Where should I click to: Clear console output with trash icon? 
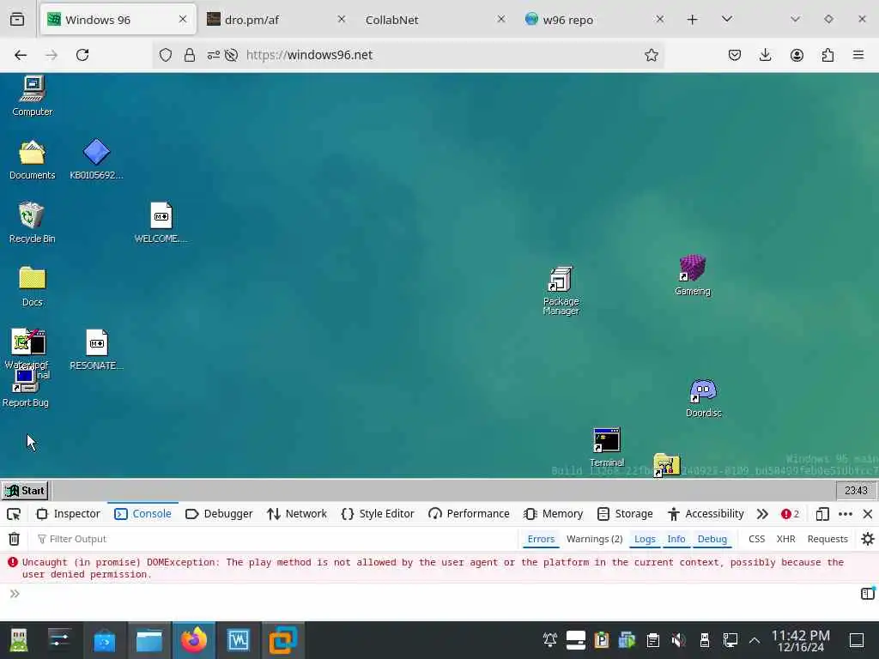14,539
